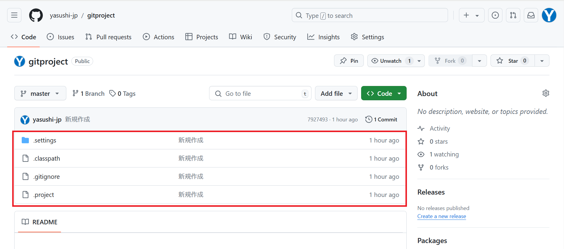The height and width of the screenshot is (249, 564).
Task: Open the Pull requests tab
Action: [x=108, y=37]
